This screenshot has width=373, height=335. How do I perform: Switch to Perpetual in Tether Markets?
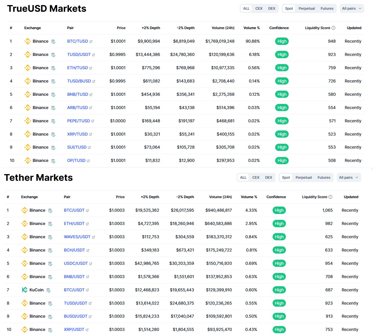[304, 177]
